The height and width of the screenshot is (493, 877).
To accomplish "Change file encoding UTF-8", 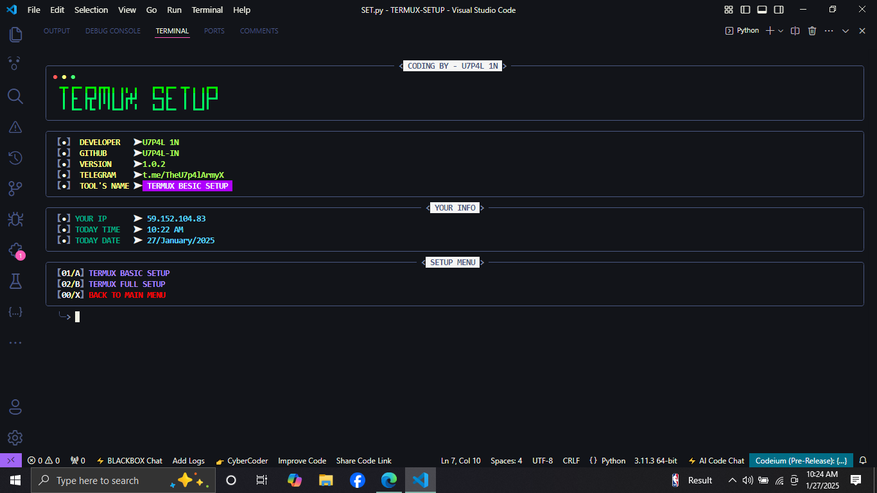I will 543,460.
